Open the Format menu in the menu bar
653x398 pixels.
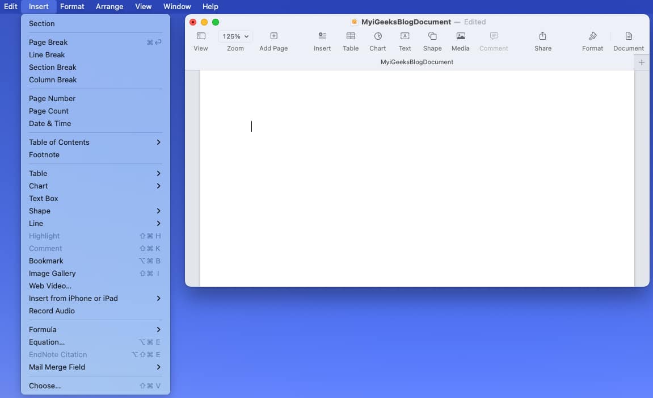tap(72, 6)
